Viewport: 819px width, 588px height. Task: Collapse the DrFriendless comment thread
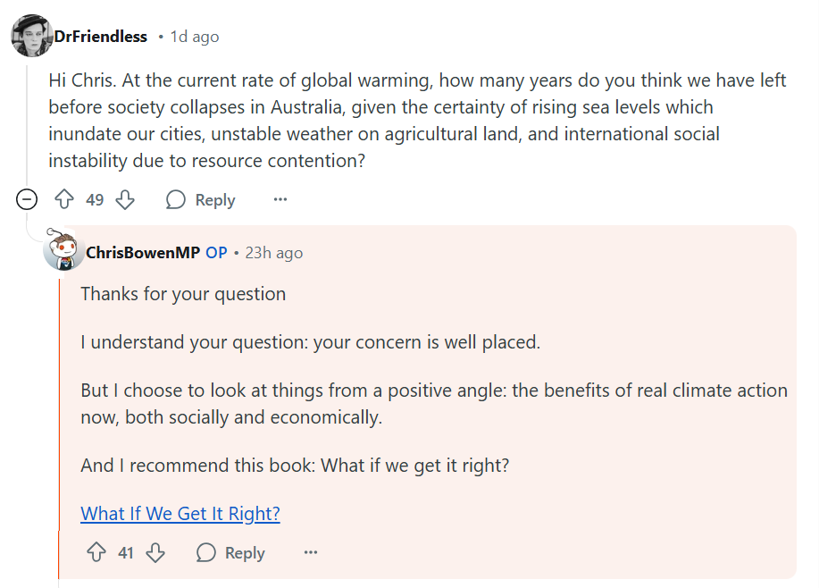coord(27,199)
